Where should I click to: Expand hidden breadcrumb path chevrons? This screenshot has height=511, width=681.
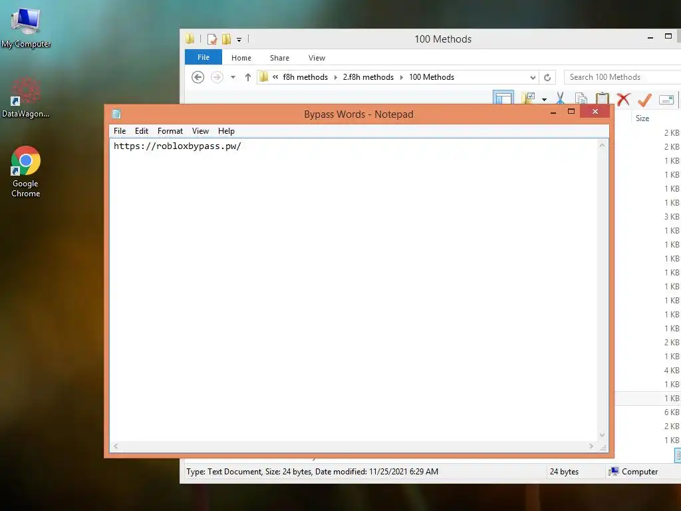click(275, 77)
